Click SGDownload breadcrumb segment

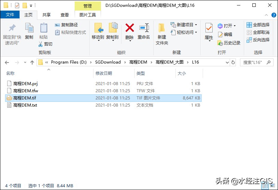coord(108,62)
